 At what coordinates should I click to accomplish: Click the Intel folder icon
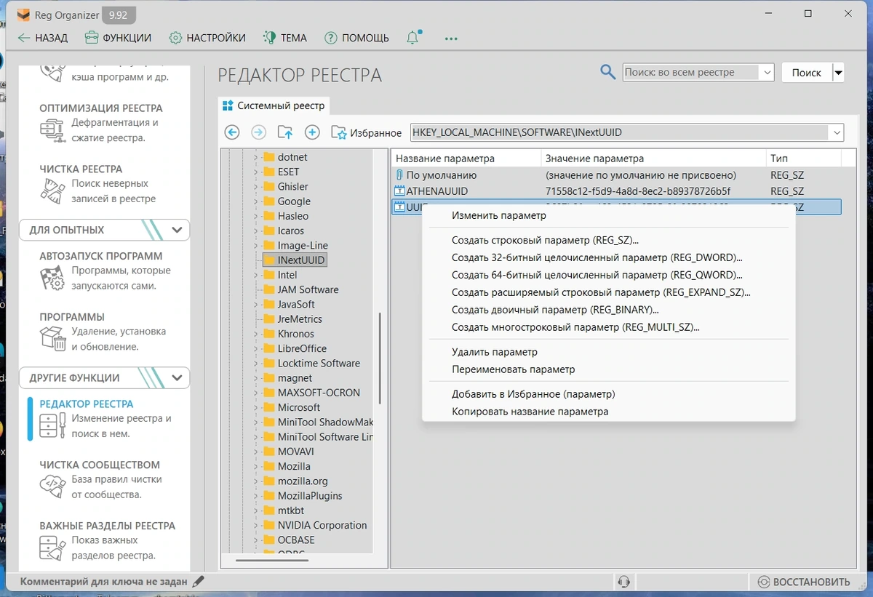pos(268,275)
